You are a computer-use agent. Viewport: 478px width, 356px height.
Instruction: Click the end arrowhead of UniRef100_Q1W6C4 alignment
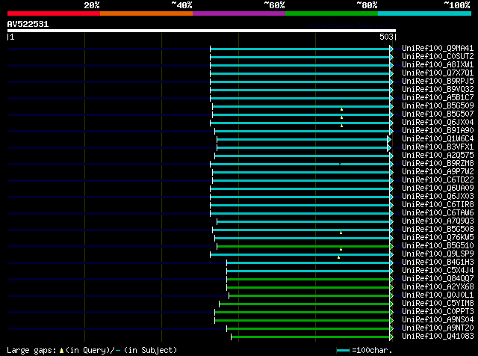tap(389, 140)
